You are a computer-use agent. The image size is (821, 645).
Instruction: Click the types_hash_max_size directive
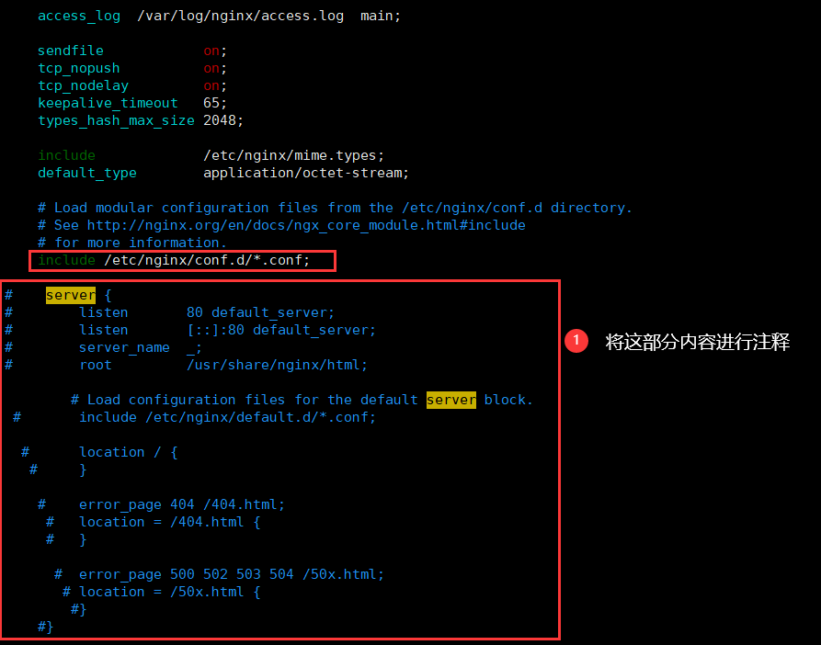(116, 121)
